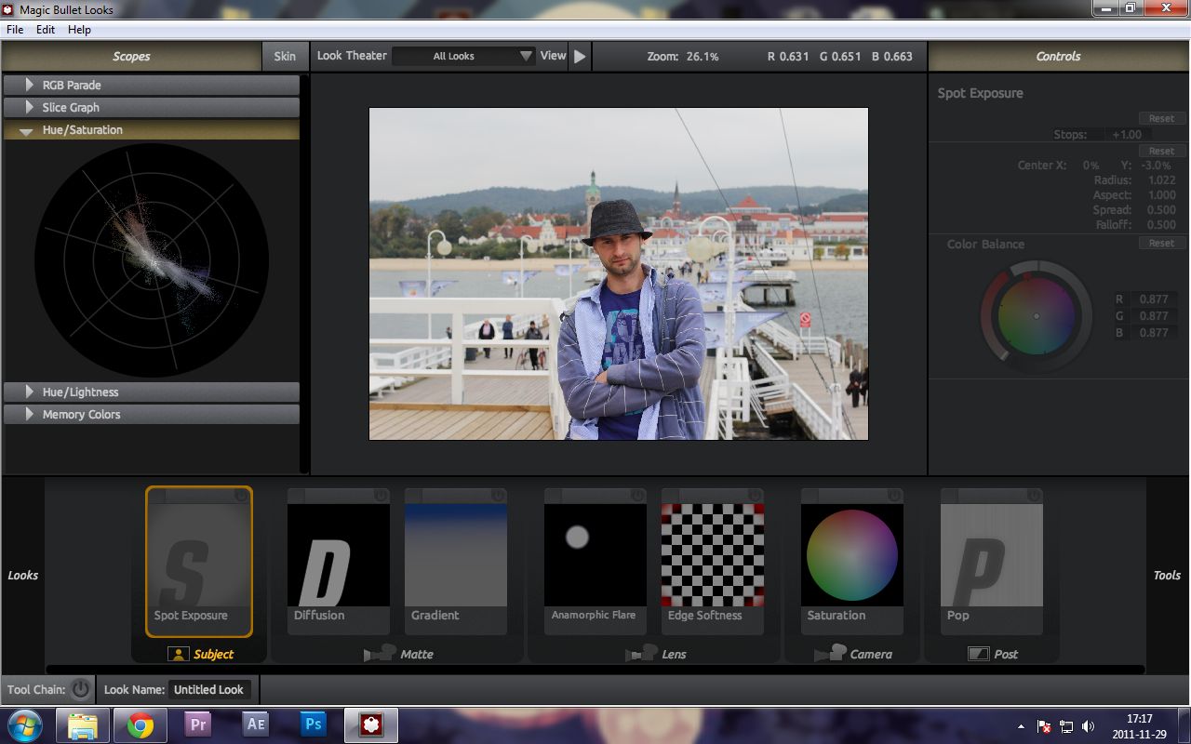Screen dimensions: 1191x744
Task: Click the Zoom 26.1% value
Action: point(703,56)
